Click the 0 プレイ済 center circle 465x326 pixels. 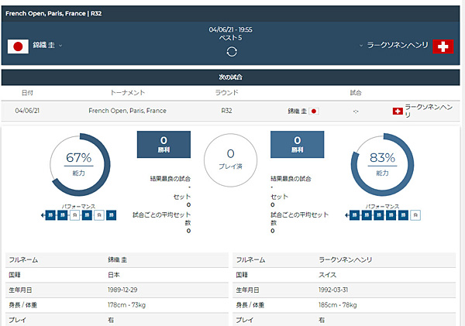pyautogui.click(x=230, y=160)
